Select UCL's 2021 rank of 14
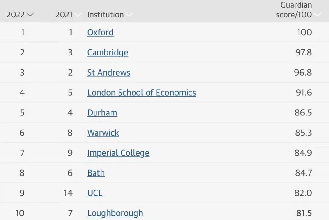329x220 pixels. click(x=68, y=193)
